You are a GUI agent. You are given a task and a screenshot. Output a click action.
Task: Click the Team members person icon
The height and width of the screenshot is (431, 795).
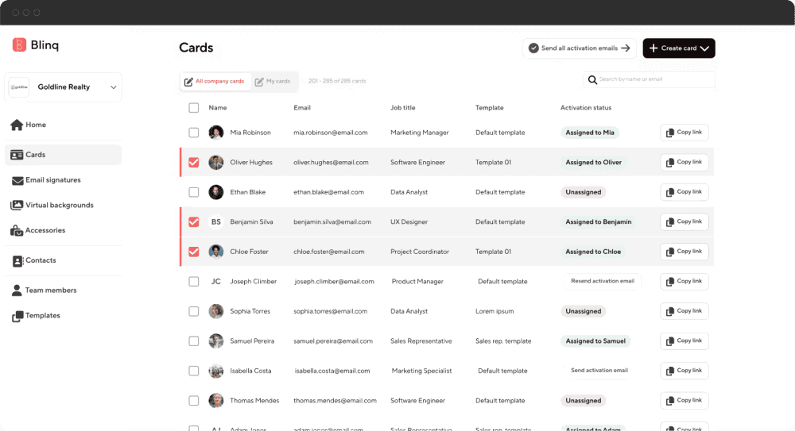[x=17, y=291]
